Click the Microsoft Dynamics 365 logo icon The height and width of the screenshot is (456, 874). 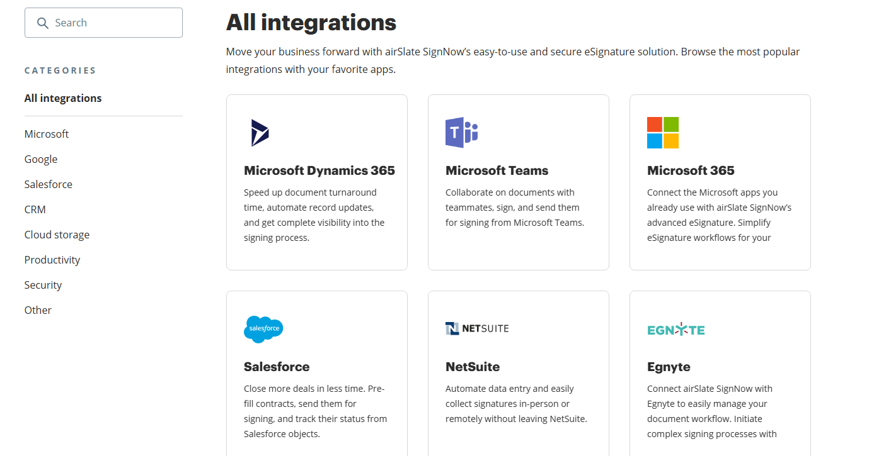[x=260, y=132]
